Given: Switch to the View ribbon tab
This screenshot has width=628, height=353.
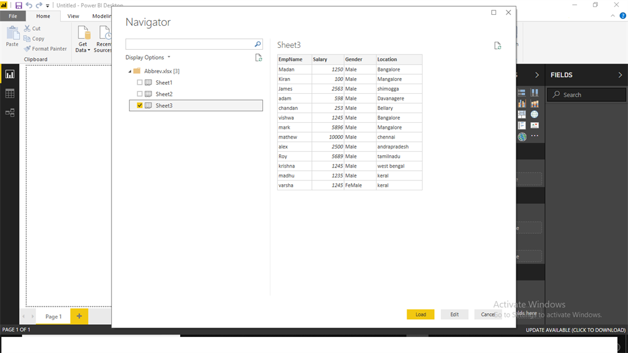Looking at the screenshot, I should tap(74, 16).
